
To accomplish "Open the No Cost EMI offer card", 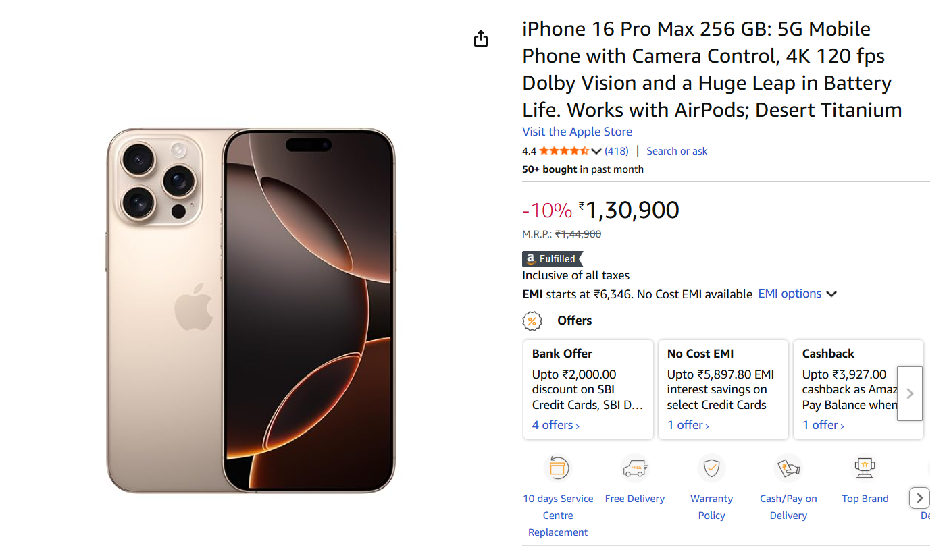I will 723,389.
